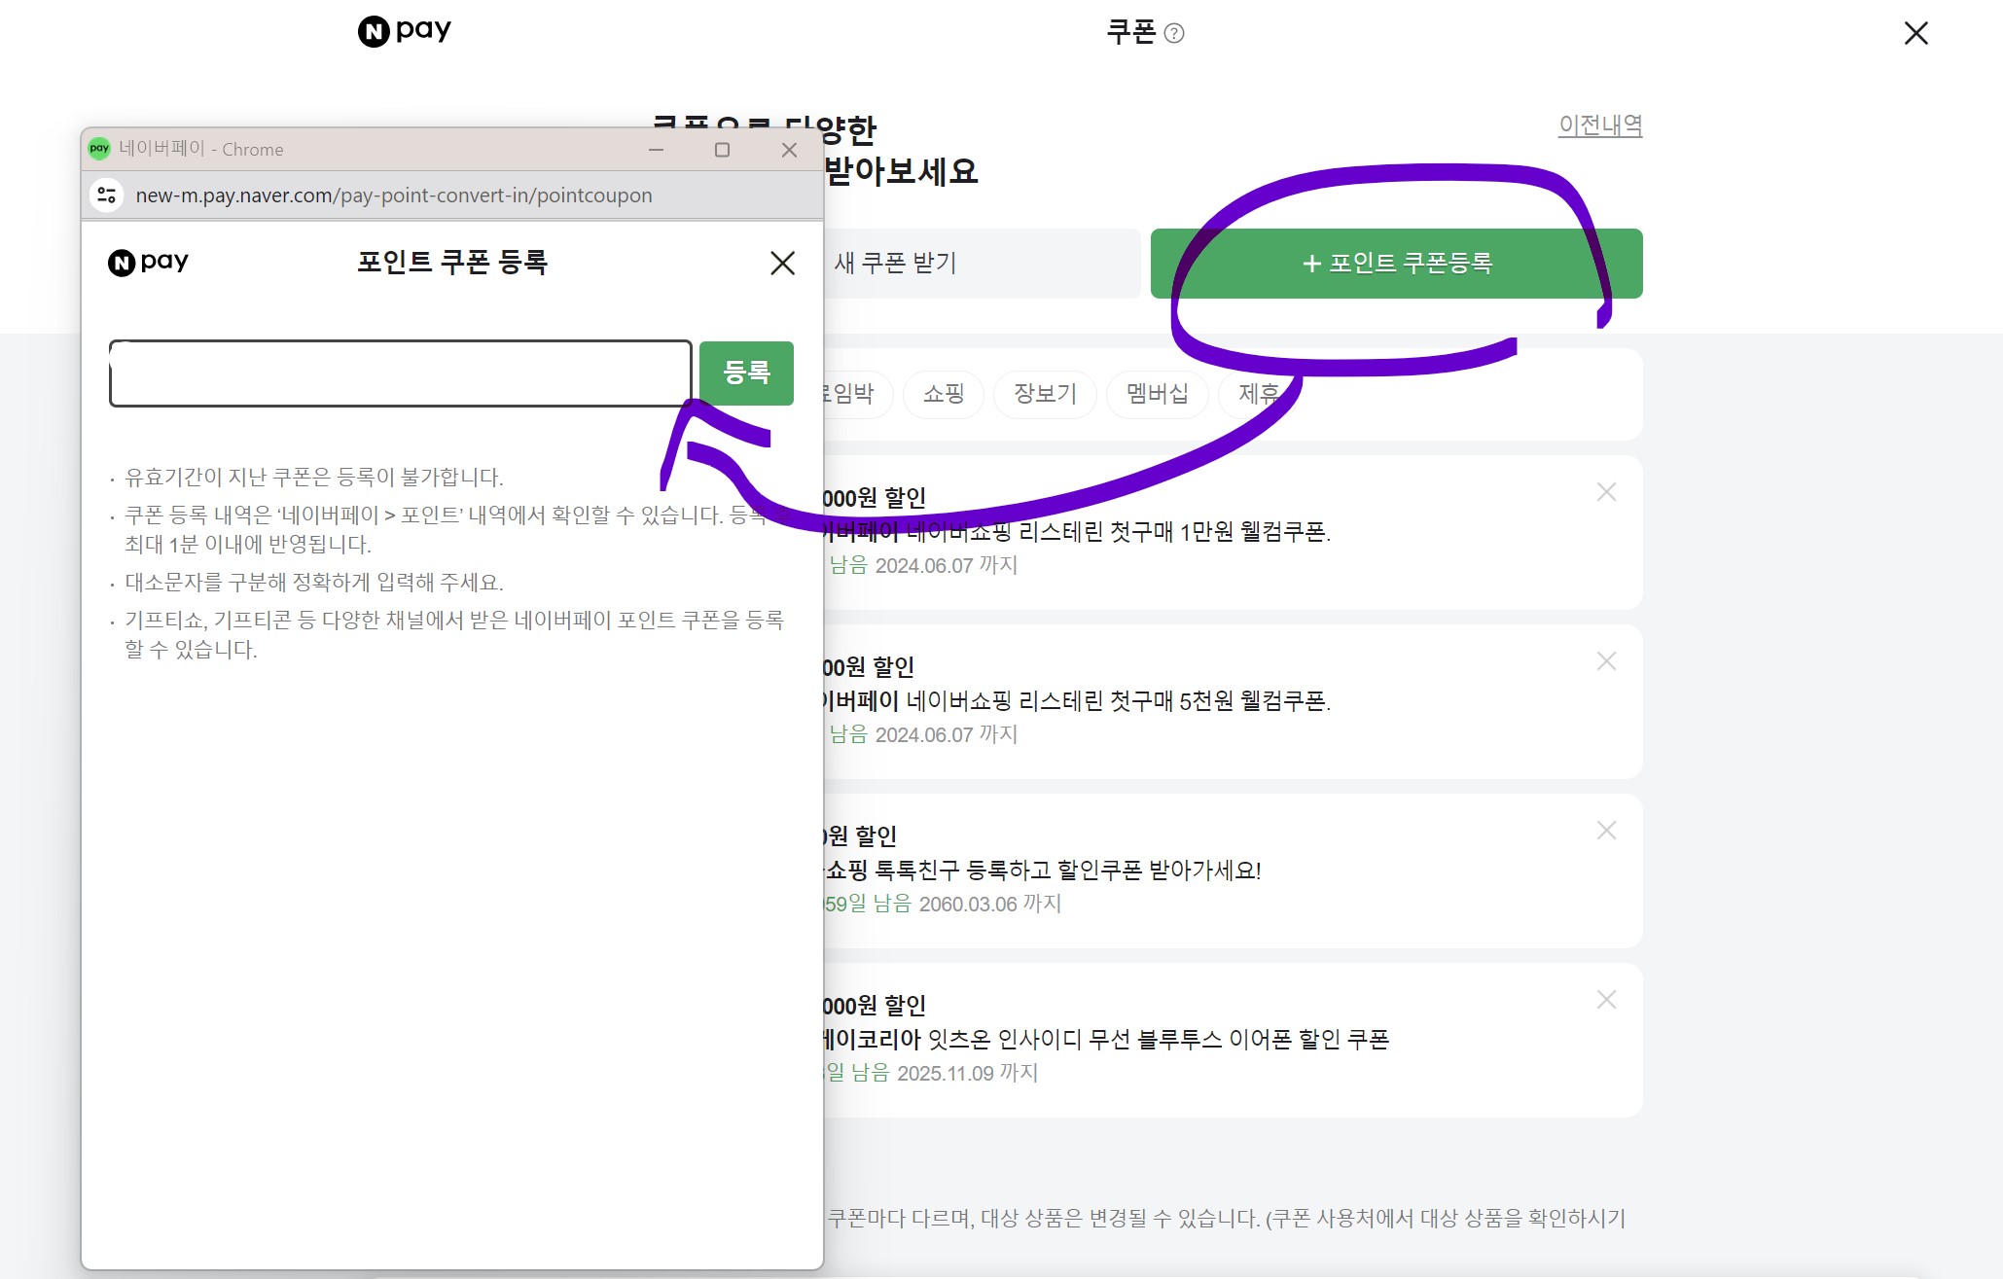Image resolution: width=2003 pixels, height=1279 pixels.
Task: Click the N pay logo in popup header
Action: click(148, 263)
